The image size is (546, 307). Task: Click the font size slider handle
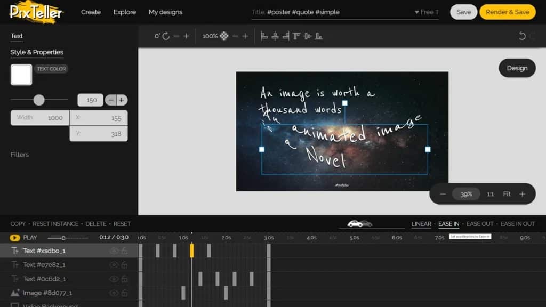[39, 100]
